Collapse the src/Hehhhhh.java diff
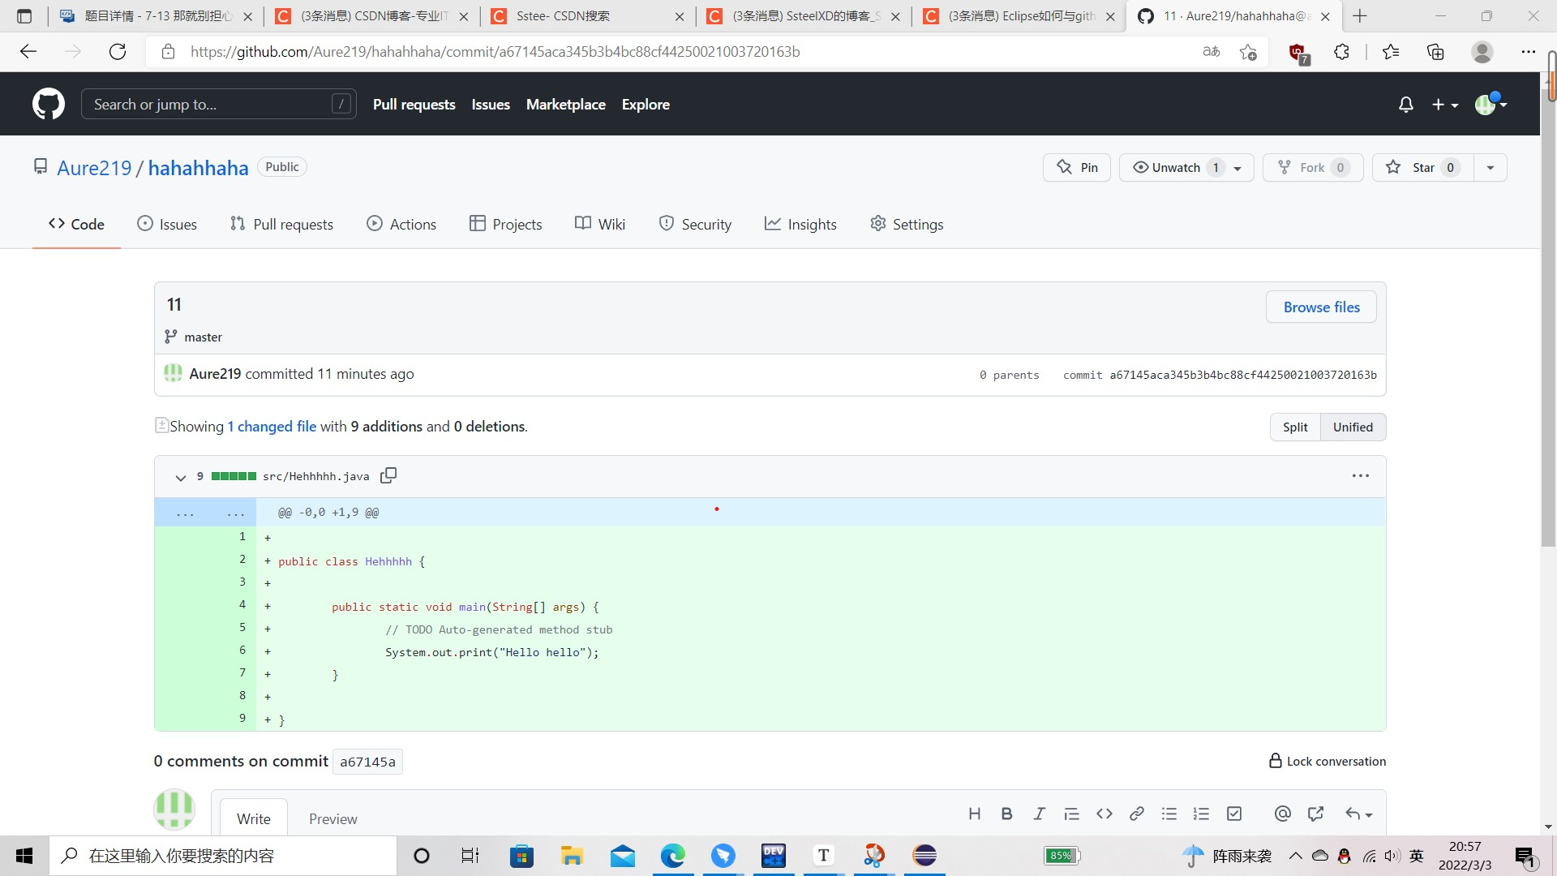Image resolution: width=1557 pixels, height=876 pixels. pos(180,477)
